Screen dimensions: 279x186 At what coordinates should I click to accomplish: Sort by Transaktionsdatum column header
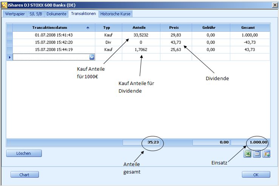click(x=54, y=28)
